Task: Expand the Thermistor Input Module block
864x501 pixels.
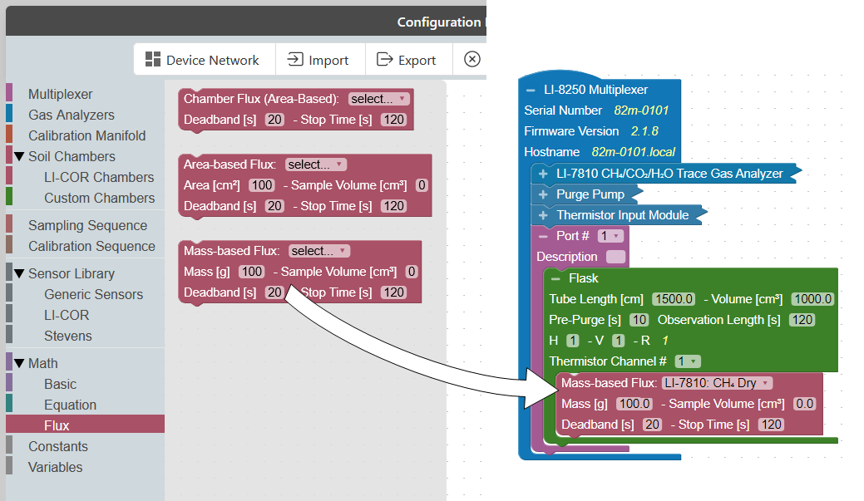Action: (543, 215)
